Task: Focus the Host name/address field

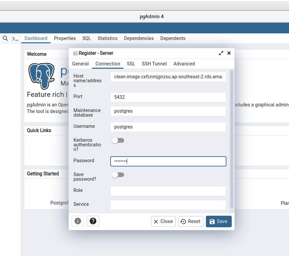Action: (x=168, y=77)
